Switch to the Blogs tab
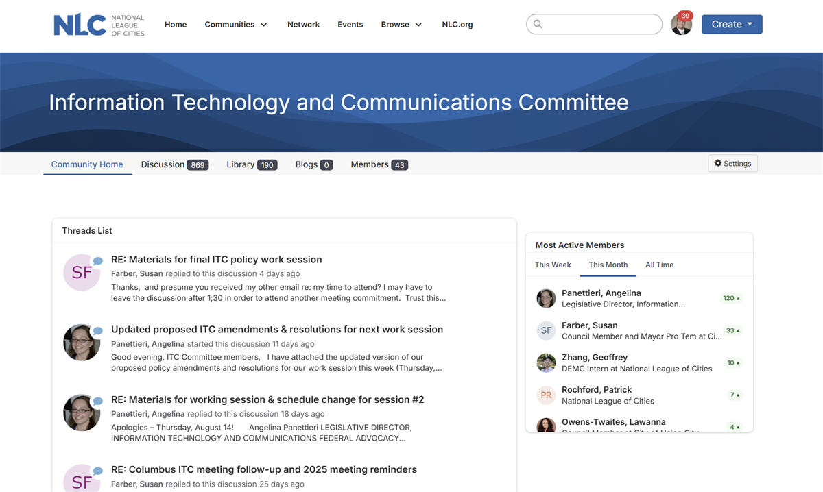 (314, 164)
